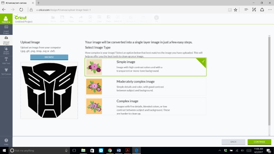Screen dimensions: 274x154
Task: Add the page to favorites star
Action: pyautogui.click(x=236, y=10)
